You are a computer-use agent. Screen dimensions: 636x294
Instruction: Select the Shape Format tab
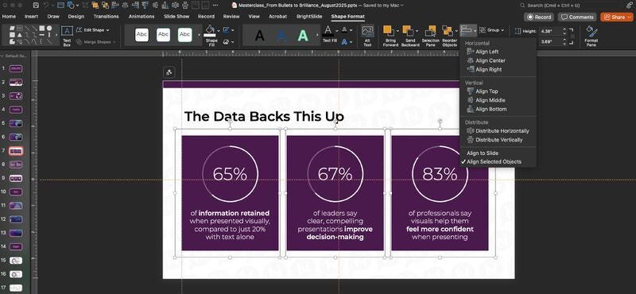coord(347,17)
